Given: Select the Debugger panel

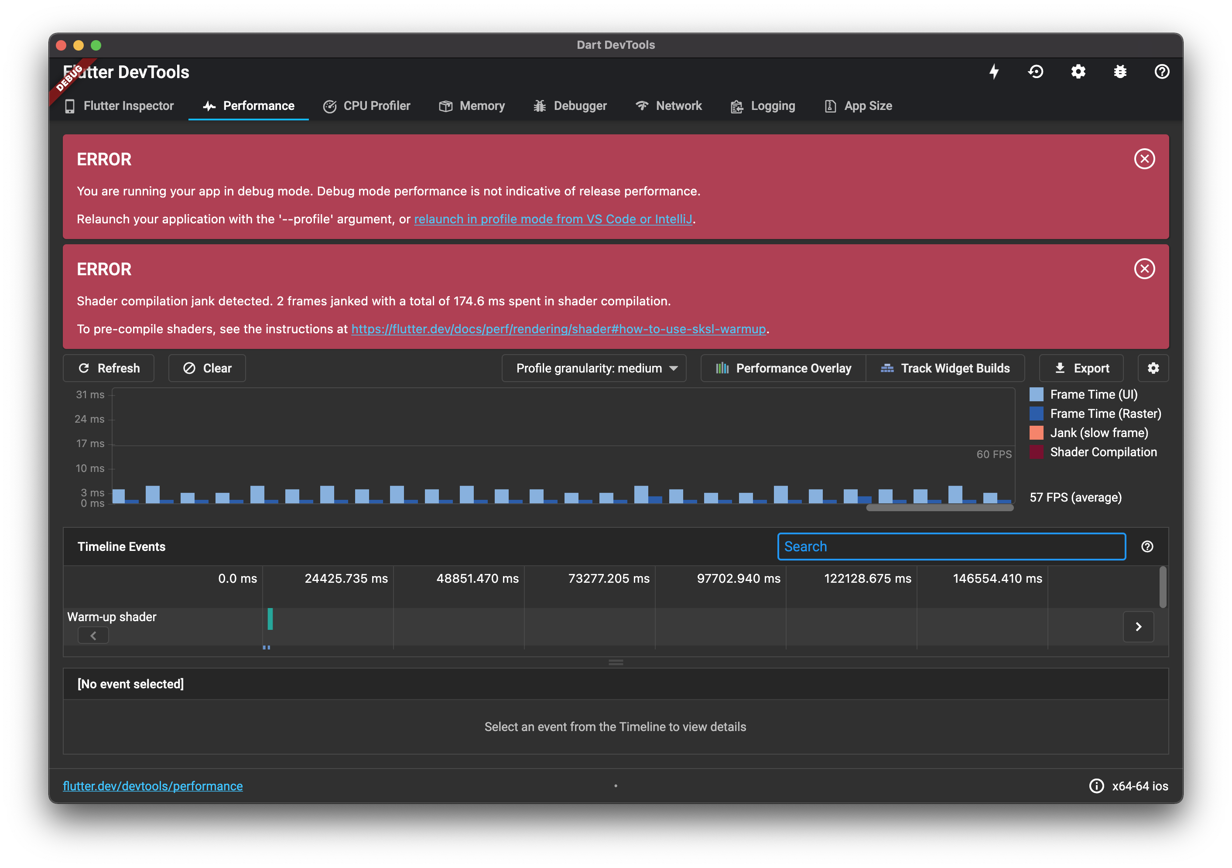Looking at the screenshot, I should [x=570, y=106].
